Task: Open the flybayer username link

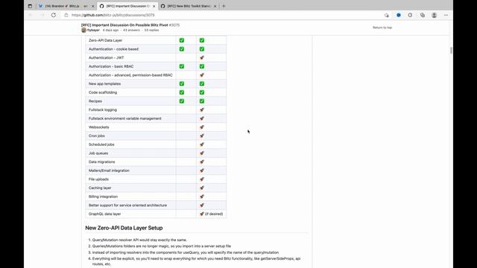Action: (93, 30)
